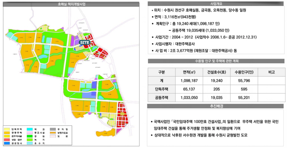Viewport: 287px width, 148px height.
Task: Click the 단독주택 legend label
Action: pos(17,129)
